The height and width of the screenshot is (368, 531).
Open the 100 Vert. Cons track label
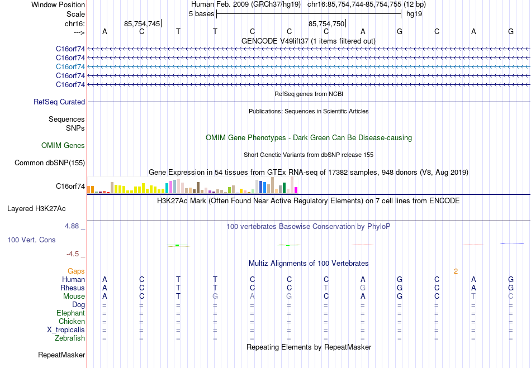tap(31, 240)
